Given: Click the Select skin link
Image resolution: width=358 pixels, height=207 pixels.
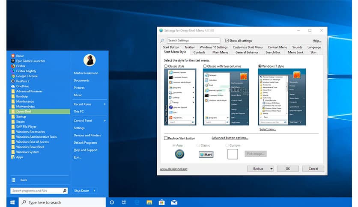Looking at the screenshot, I should click(268, 129).
